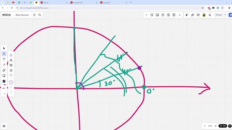Select the cursor select tool
The height and width of the screenshot is (130, 232).
pos(4,48)
